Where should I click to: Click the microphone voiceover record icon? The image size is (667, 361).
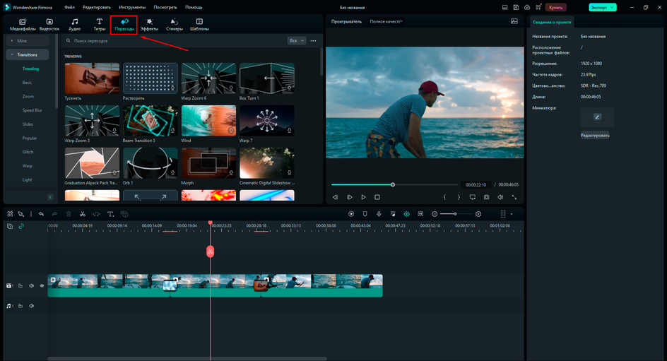(x=379, y=213)
